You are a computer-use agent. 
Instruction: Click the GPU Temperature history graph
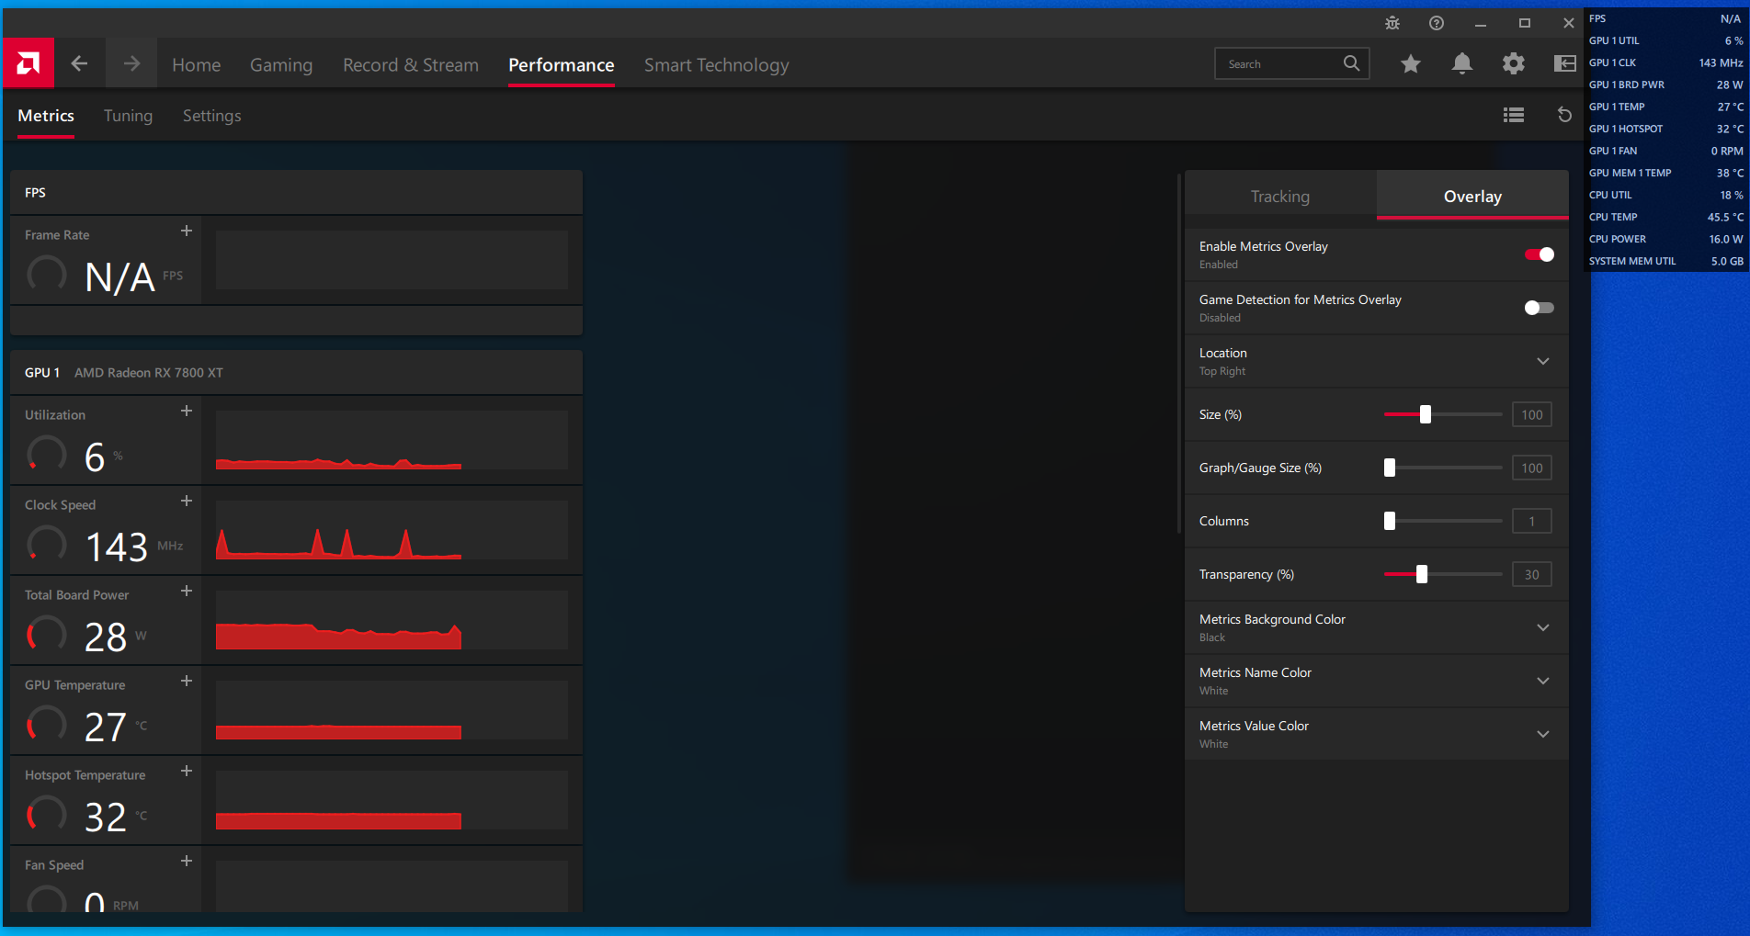point(392,710)
